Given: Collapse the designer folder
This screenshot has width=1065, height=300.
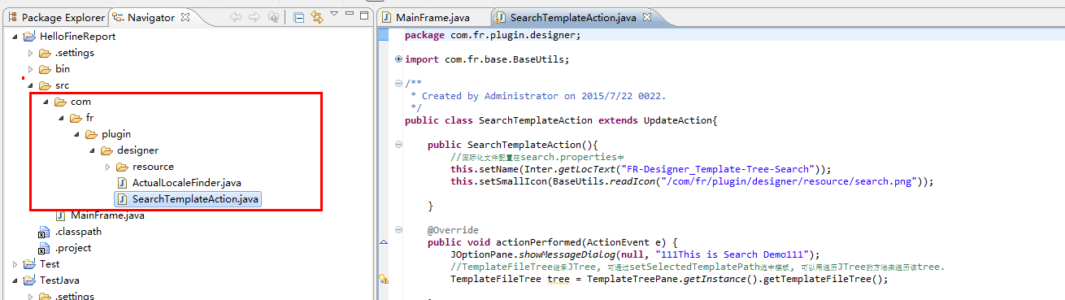Looking at the screenshot, I should pos(92,150).
